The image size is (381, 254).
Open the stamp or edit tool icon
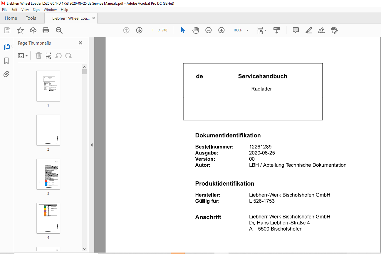tap(334, 30)
